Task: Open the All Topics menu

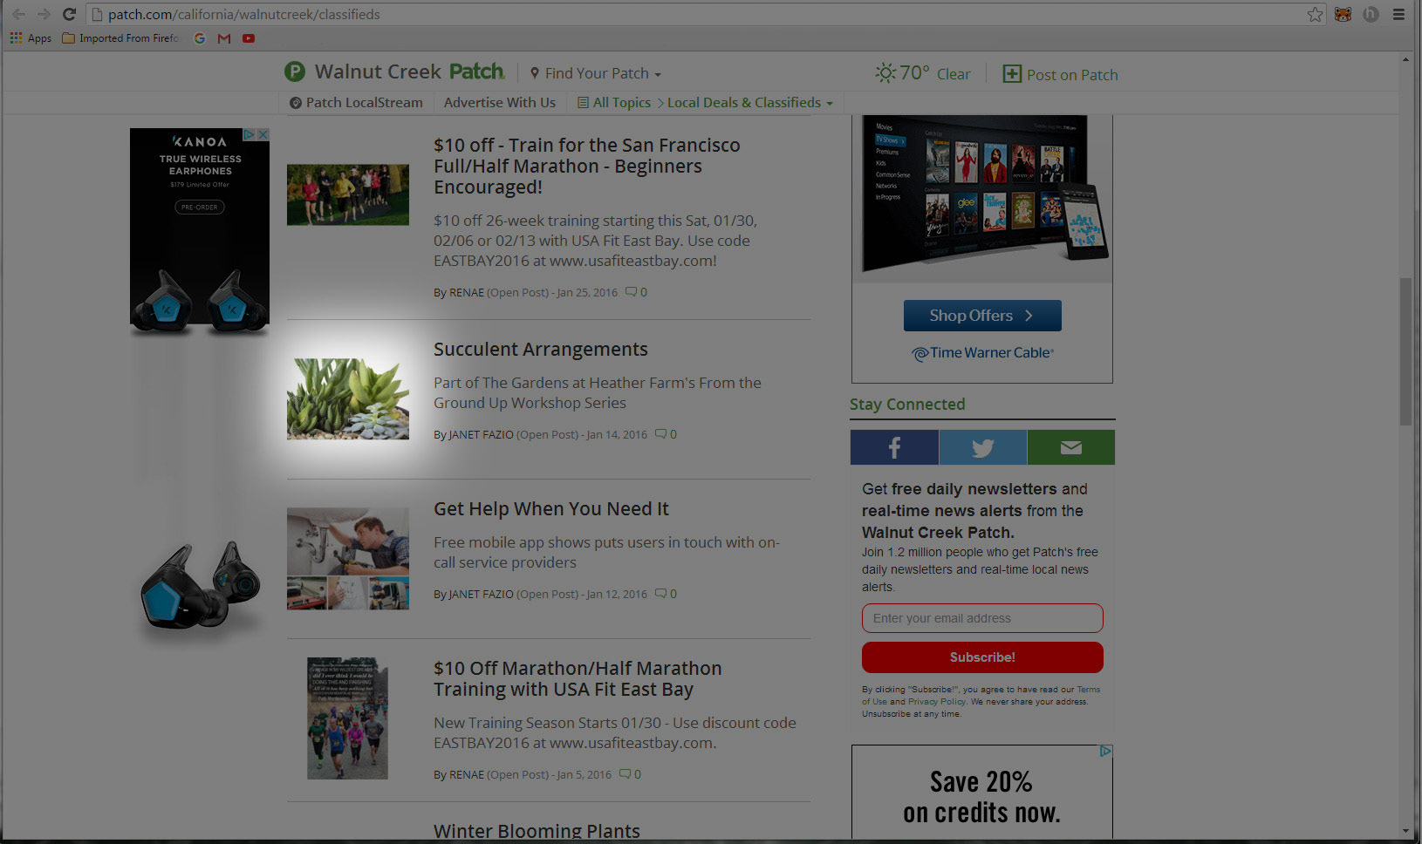Action: (614, 102)
